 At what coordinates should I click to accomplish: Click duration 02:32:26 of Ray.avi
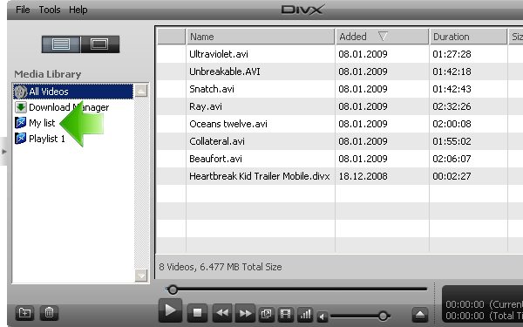tap(452, 106)
